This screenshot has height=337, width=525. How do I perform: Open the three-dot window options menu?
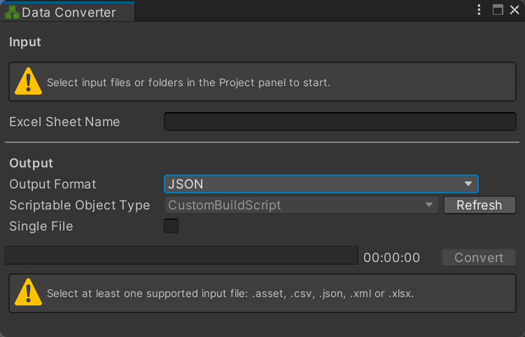point(479,10)
